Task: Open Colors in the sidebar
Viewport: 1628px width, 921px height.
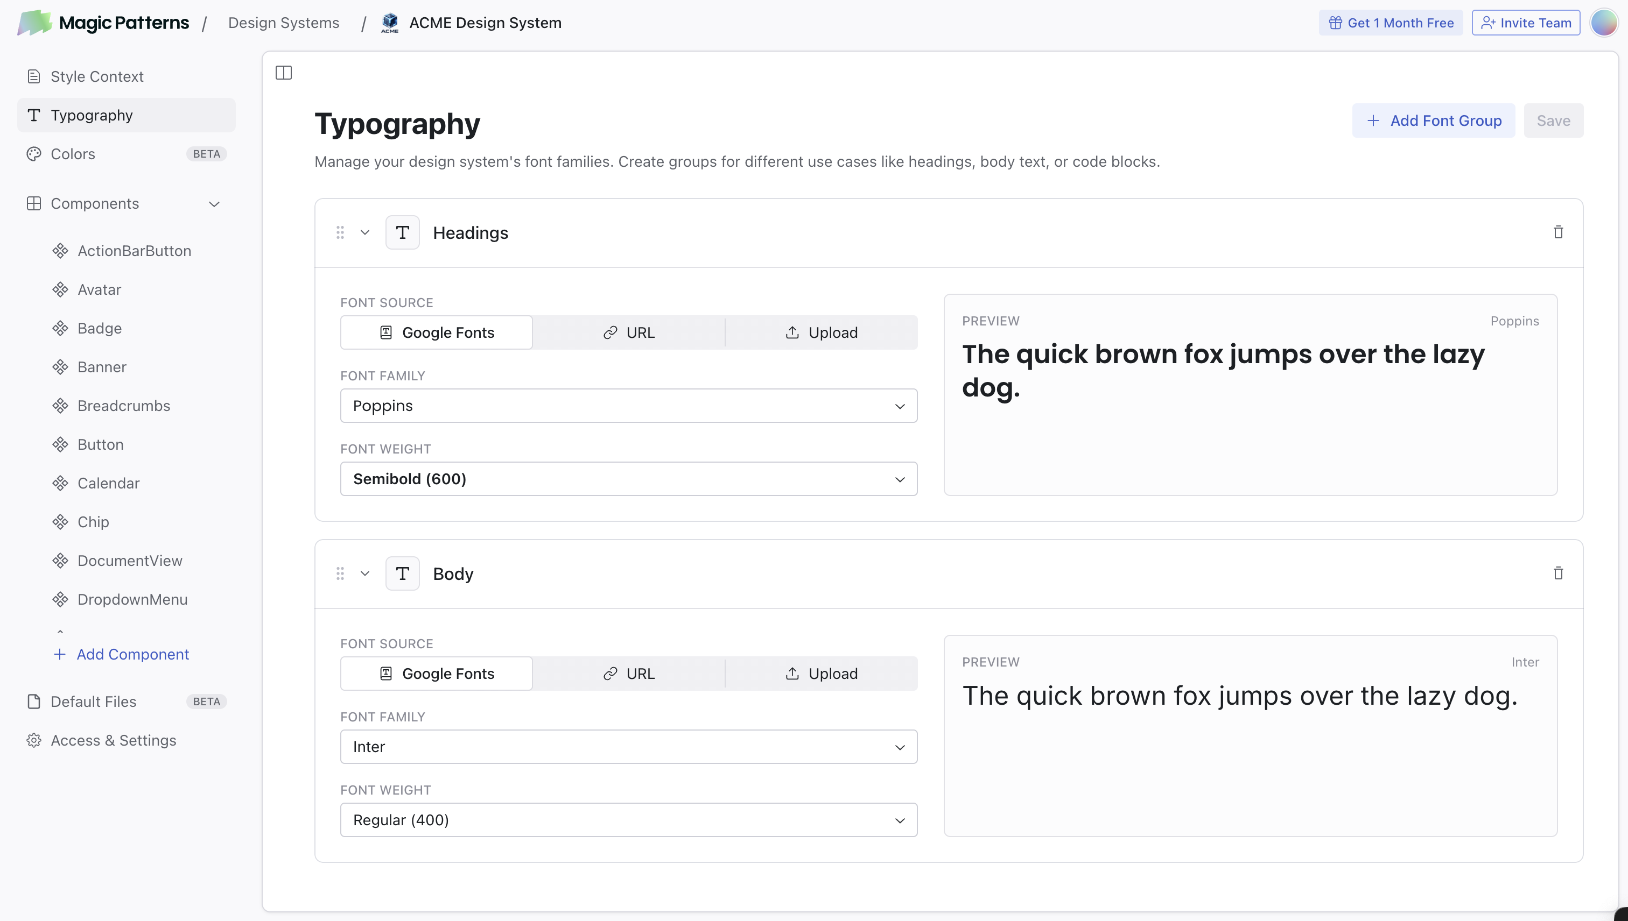Action: [x=73, y=154]
